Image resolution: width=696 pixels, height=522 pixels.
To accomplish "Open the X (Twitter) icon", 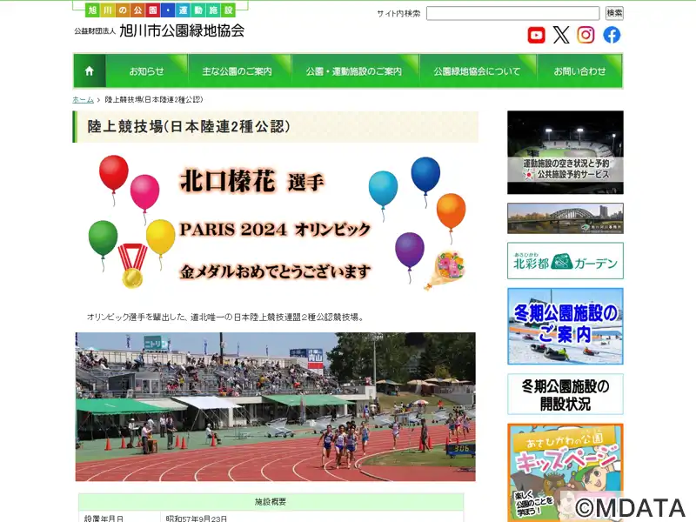I will click(x=561, y=35).
